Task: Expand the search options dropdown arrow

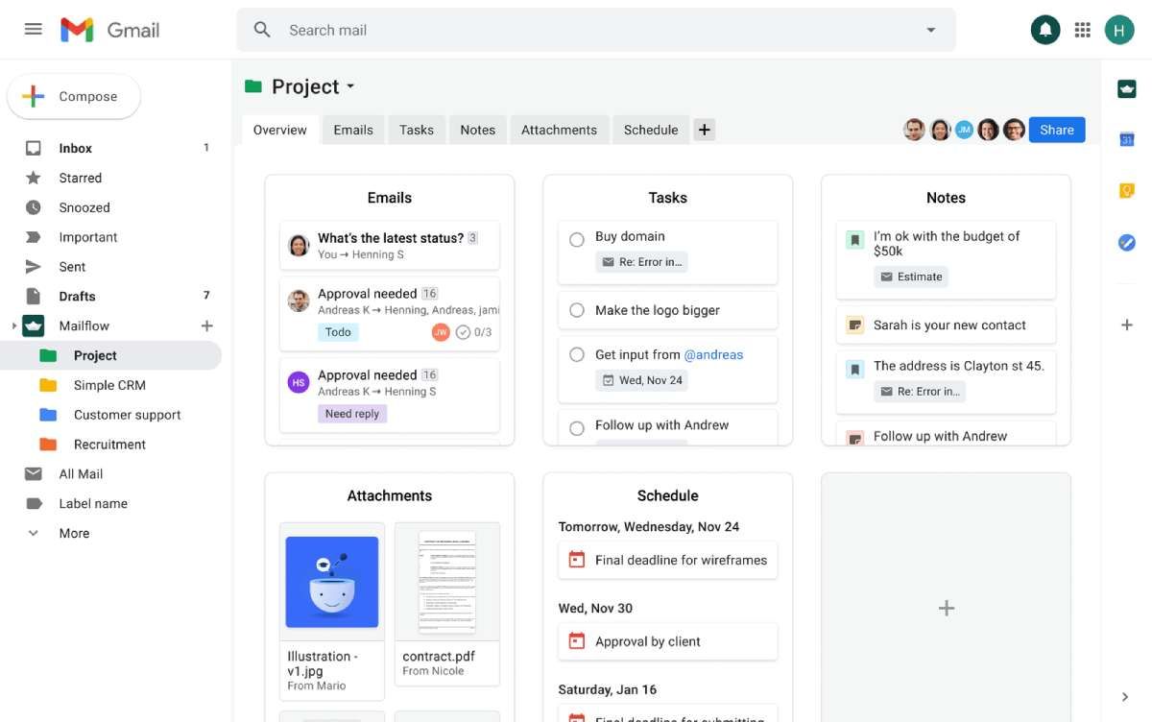Action: pyautogui.click(x=930, y=30)
